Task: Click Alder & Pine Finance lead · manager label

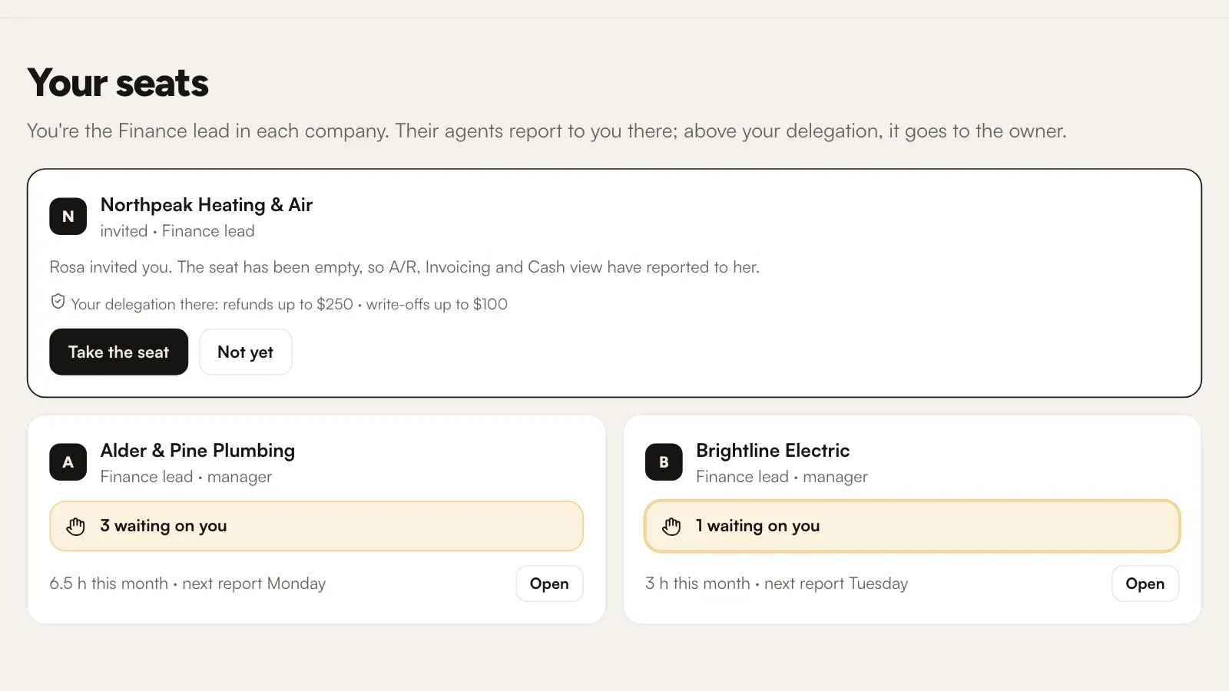Action: pos(186,477)
